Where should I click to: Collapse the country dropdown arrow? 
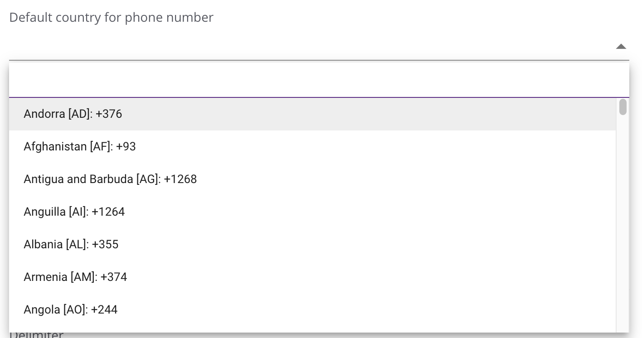pos(621,46)
